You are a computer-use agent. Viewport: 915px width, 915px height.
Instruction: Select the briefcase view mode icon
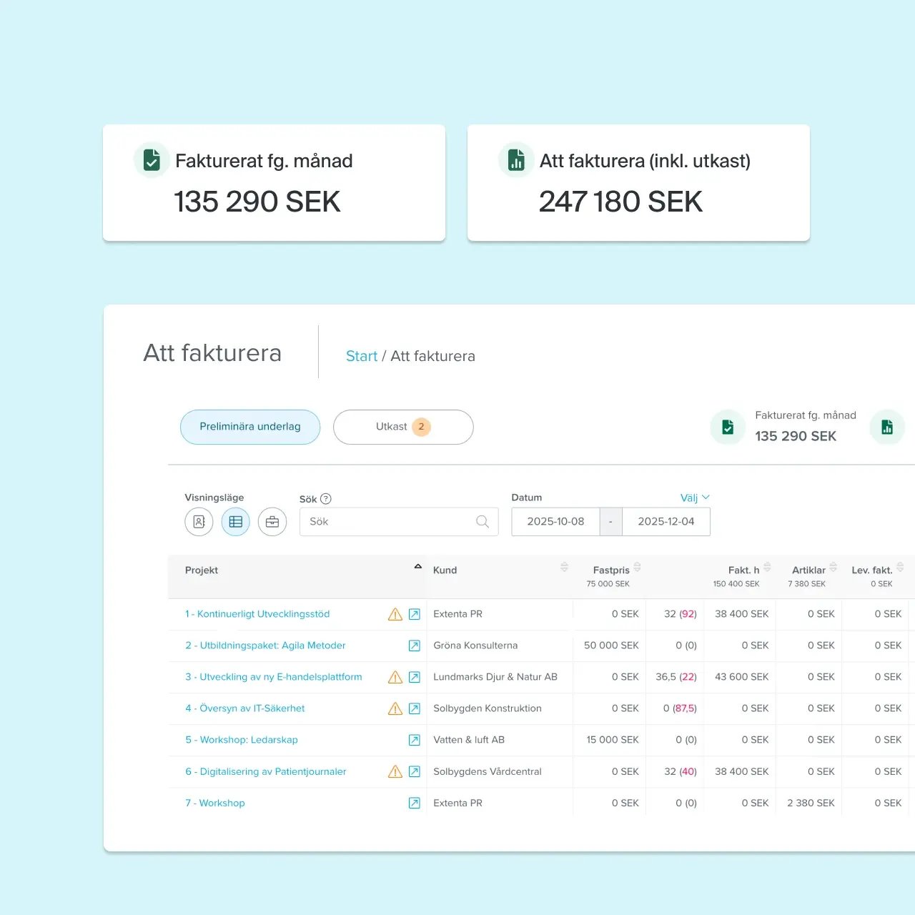(272, 522)
